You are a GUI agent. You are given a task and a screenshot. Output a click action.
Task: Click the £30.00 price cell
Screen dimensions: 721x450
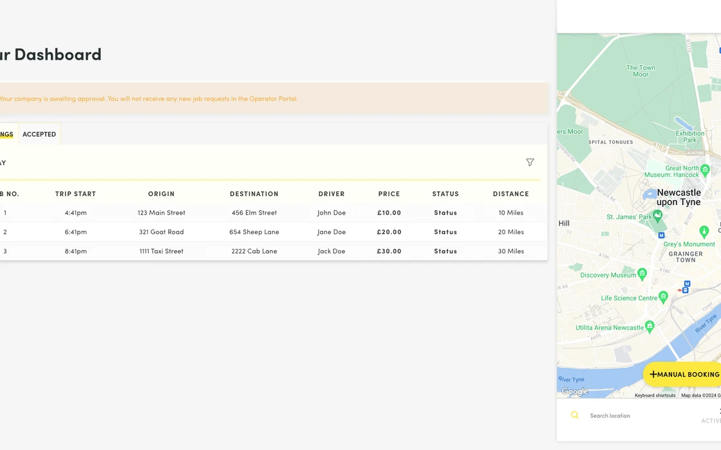click(x=389, y=251)
